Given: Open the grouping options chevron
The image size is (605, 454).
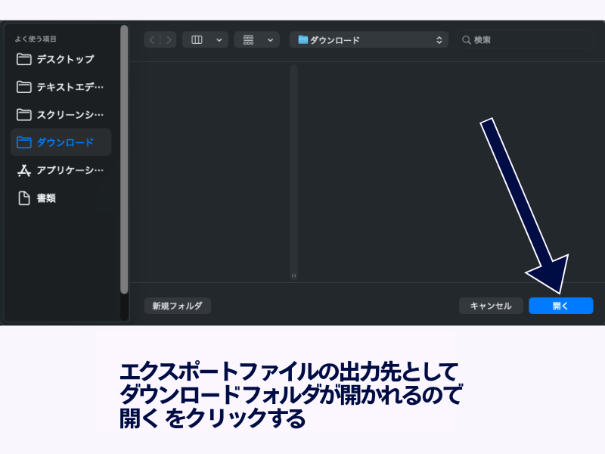Looking at the screenshot, I should 270,40.
